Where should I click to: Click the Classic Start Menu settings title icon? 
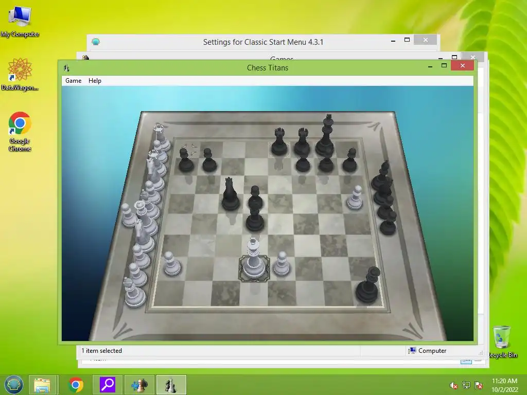point(96,42)
